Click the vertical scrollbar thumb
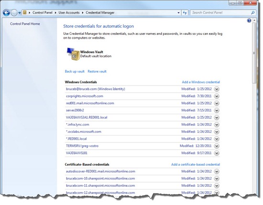The width and height of the screenshot is (263, 205). point(254,53)
